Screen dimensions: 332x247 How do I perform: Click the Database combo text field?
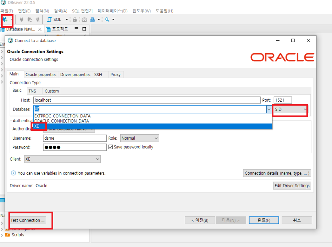coord(150,110)
